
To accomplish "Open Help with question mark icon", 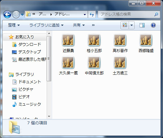I will click(x=153, y=25).
